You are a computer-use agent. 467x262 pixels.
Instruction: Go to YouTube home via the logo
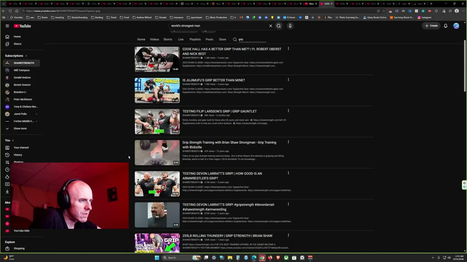click(x=22, y=26)
